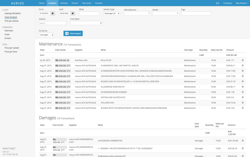Open the Max Muster user menu

(242, 3)
